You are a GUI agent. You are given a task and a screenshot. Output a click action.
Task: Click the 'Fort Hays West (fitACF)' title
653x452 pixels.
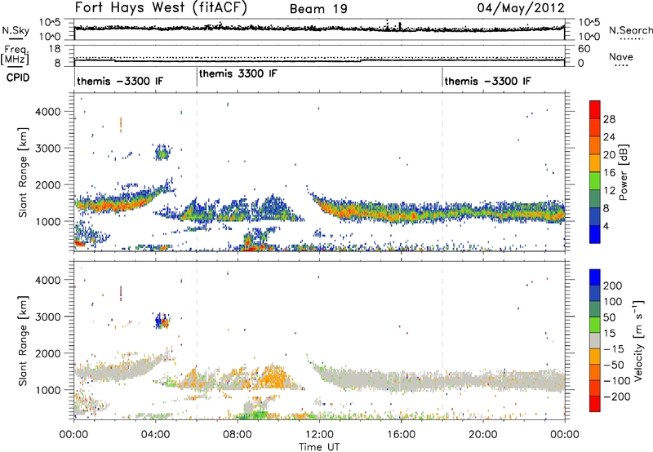point(161,8)
